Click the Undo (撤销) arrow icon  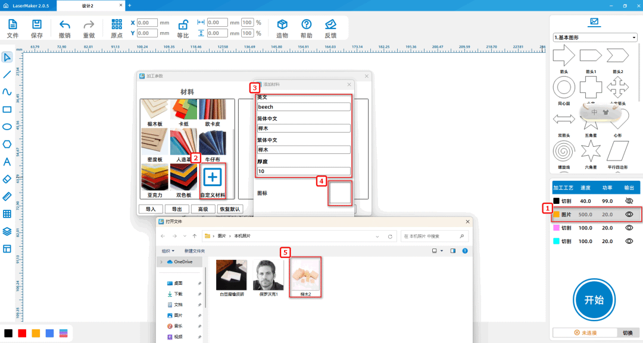[x=65, y=25]
